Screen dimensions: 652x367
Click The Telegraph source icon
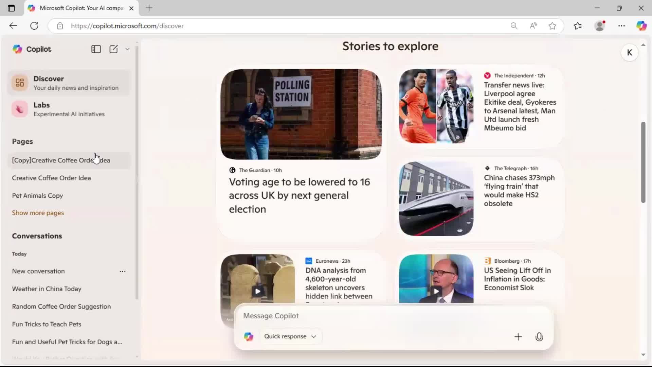coord(487,168)
